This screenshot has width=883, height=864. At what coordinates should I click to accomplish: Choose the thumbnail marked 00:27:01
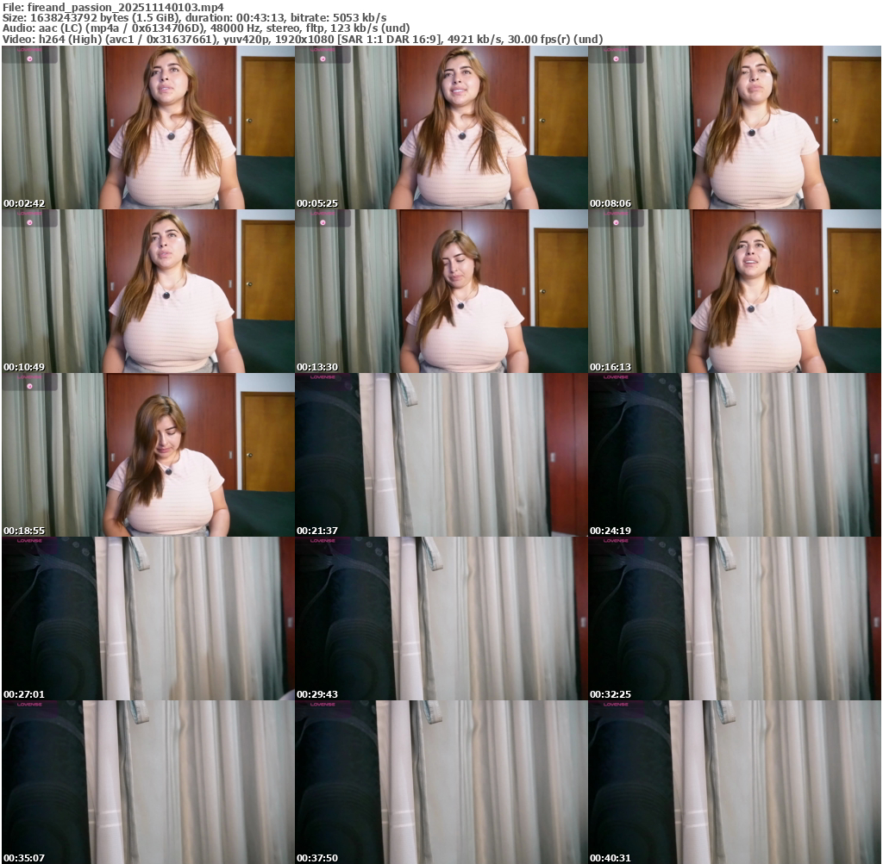pyautogui.click(x=147, y=618)
